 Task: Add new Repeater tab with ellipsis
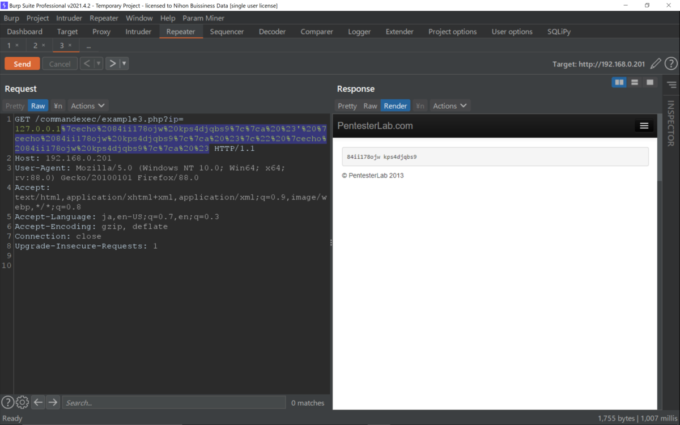click(x=88, y=45)
